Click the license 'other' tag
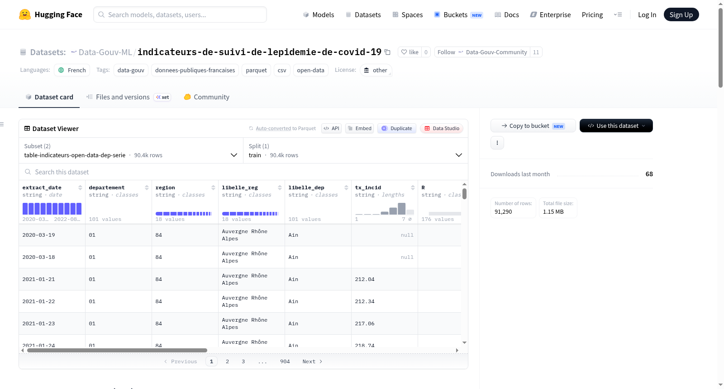Screen dimensions: 724x389 coord(376,70)
